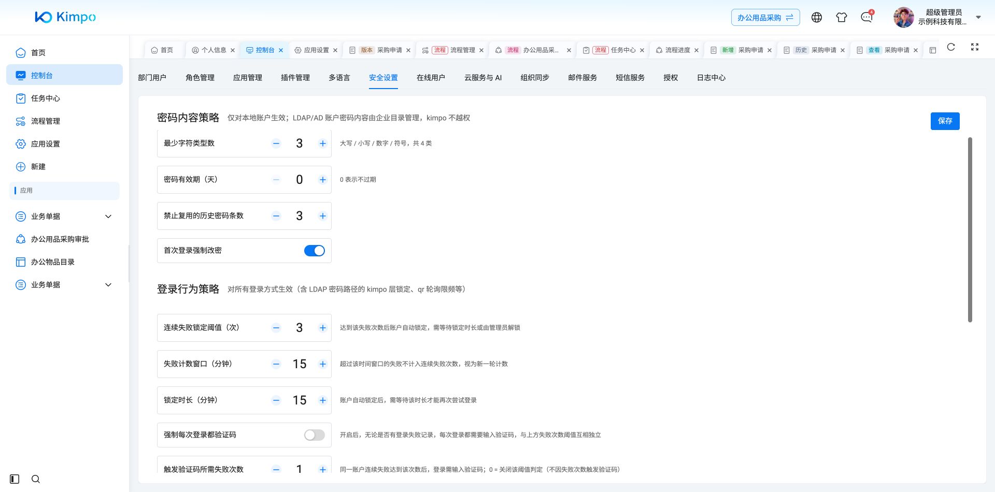The image size is (995, 492).
Task: Decrease 连续失败锁定阈值 value
Action: (x=276, y=328)
